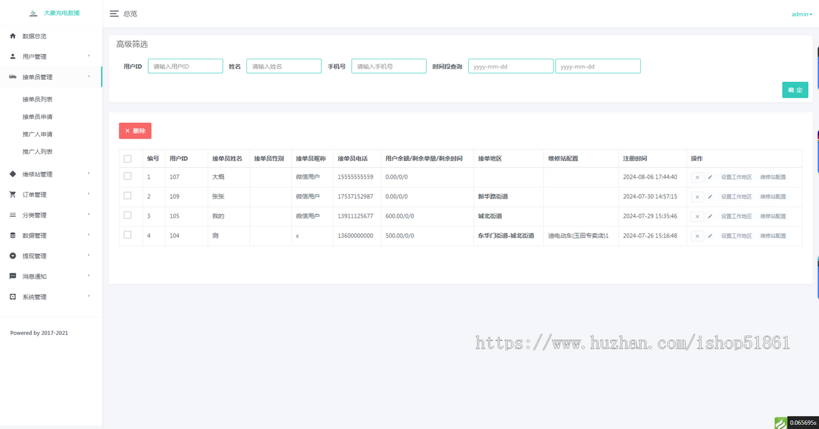Click the pencil edit icon for 我的
This screenshot has height=429, width=819.
(710, 216)
